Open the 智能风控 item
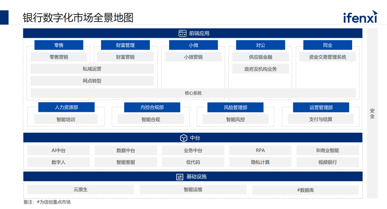The width and height of the screenshot is (387, 209). click(235, 119)
